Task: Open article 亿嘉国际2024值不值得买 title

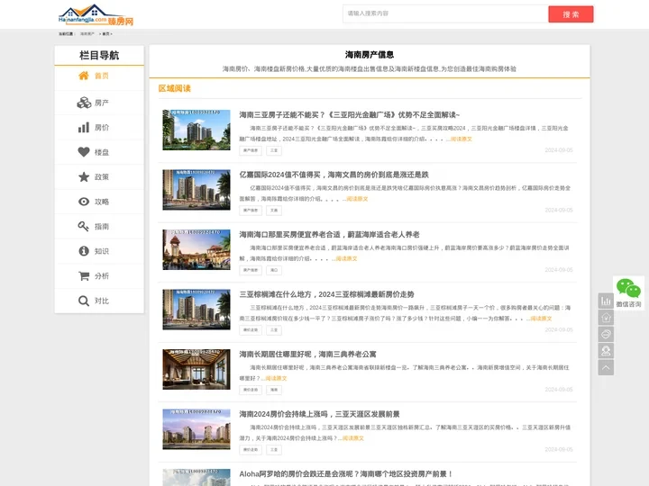Action: point(334,175)
